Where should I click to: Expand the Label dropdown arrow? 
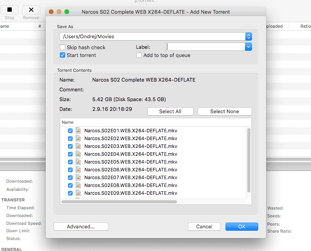248,46
